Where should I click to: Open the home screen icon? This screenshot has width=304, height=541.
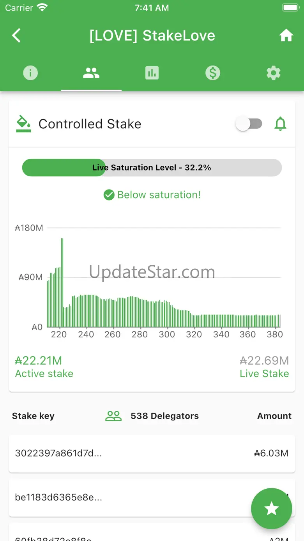[286, 36]
